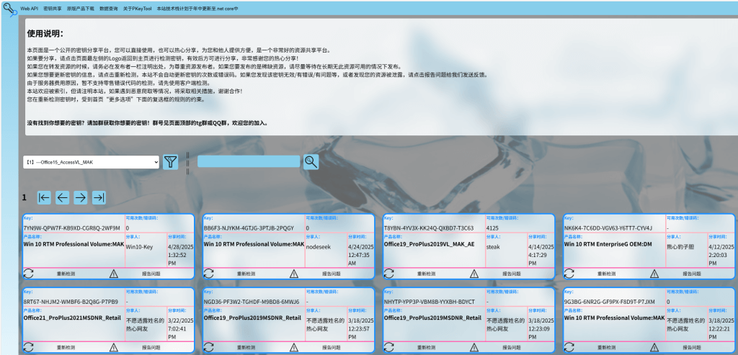
Task: Focus the blue key search input field
Action: 249,162
